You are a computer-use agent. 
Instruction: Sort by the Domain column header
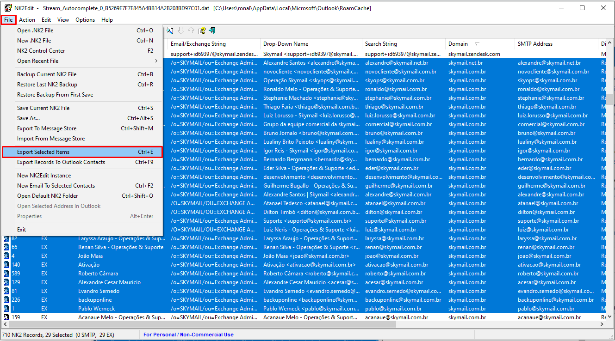[480, 44]
